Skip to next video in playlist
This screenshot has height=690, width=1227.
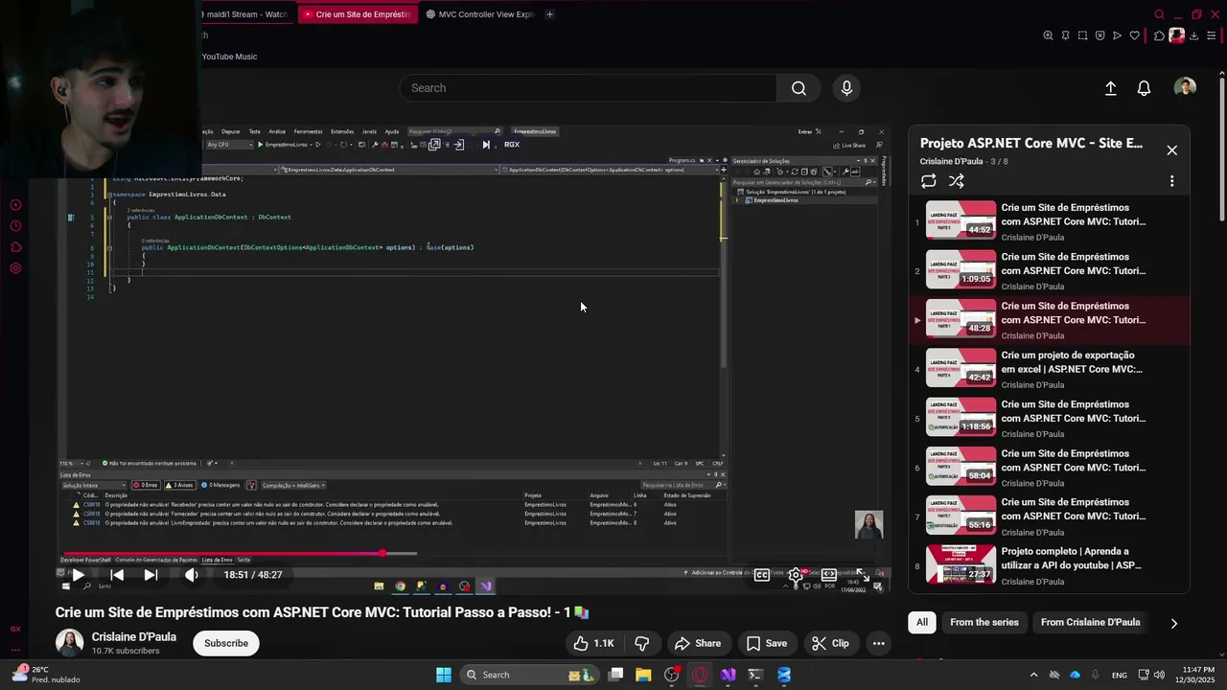(150, 575)
